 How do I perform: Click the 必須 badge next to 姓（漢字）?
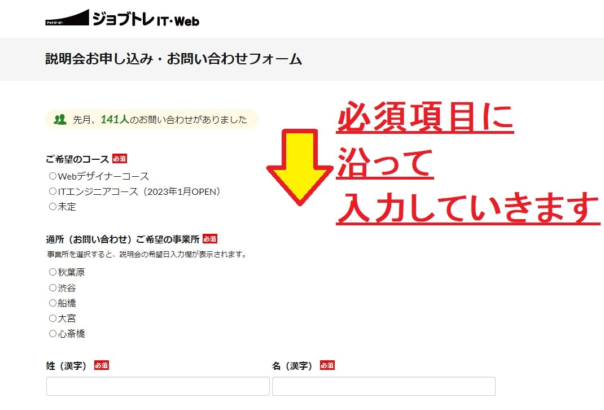click(x=102, y=365)
